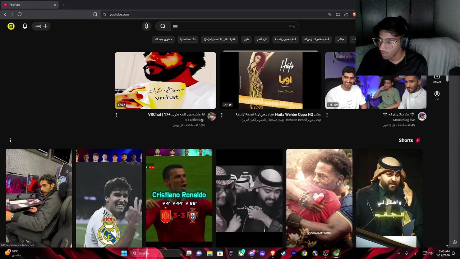Select the 'محتوى جديد لك' filter chip

(164, 39)
